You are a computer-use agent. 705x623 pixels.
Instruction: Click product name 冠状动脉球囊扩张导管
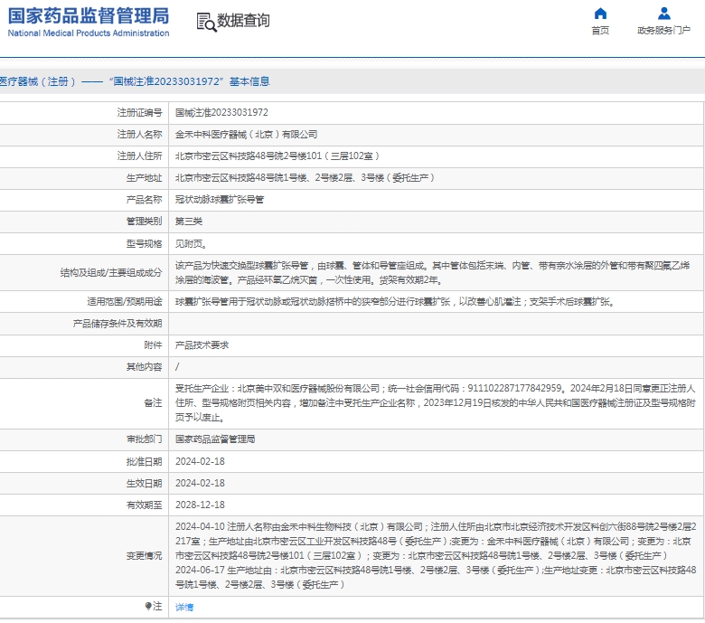pyautogui.click(x=220, y=199)
